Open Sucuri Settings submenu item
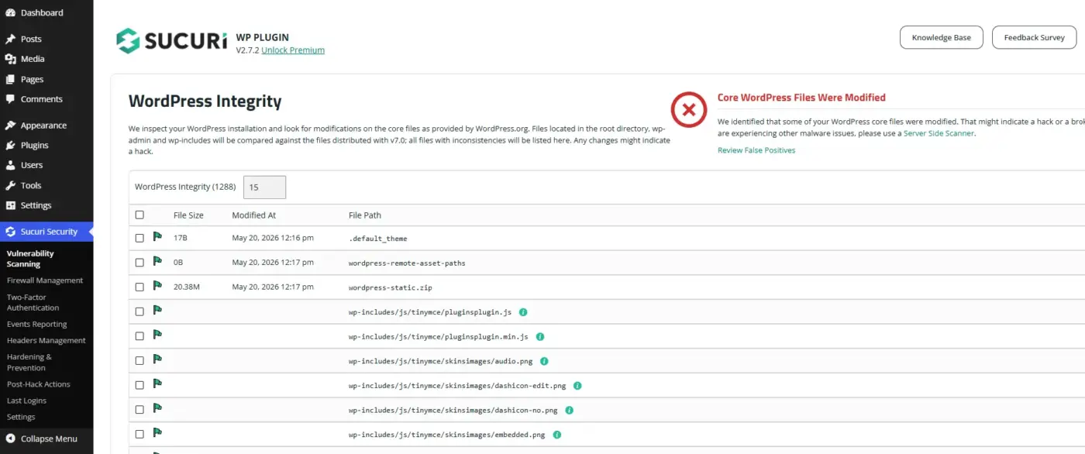The width and height of the screenshot is (1085, 454). (x=21, y=417)
